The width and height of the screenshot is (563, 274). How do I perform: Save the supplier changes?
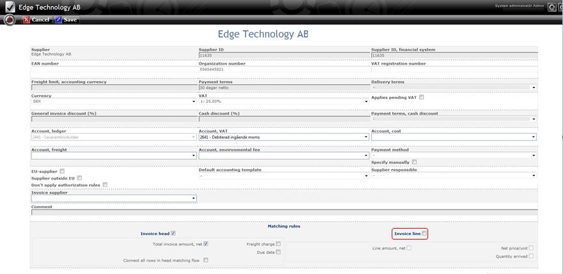pos(66,20)
